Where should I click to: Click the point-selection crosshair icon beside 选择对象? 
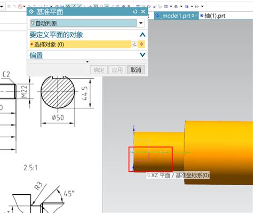(x=141, y=44)
